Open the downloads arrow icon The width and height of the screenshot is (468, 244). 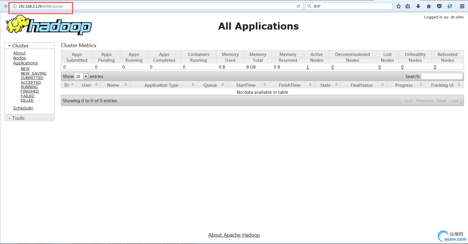point(418,6)
